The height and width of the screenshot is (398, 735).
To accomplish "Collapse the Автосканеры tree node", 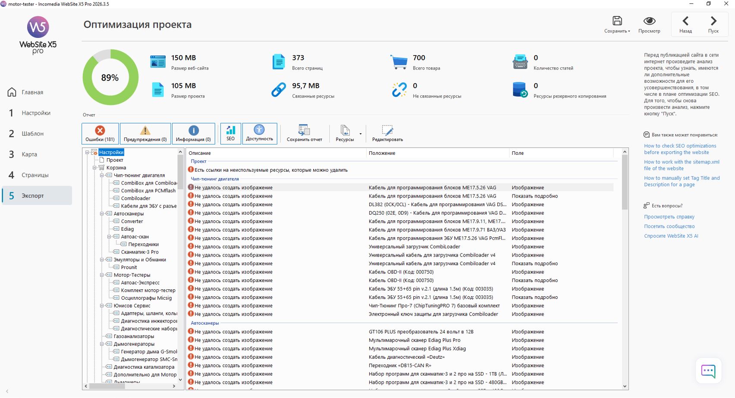I will (x=102, y=214).
